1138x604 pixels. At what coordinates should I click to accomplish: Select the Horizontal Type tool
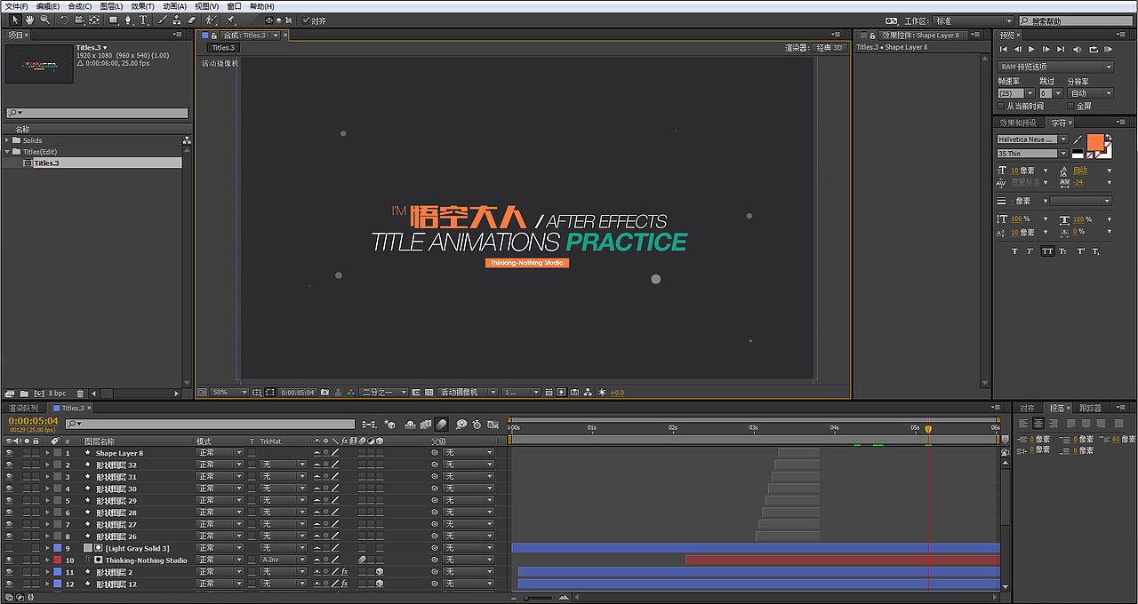point(143,20)
